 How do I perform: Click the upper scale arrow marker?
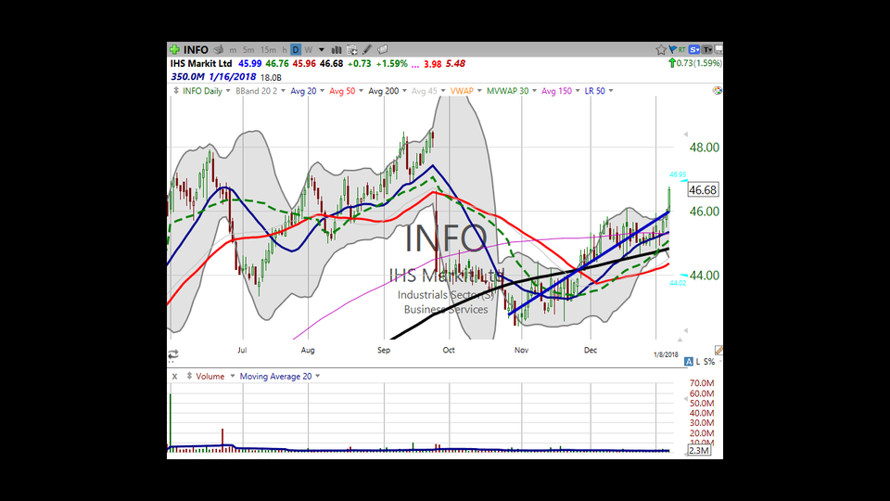click(686, 135)
